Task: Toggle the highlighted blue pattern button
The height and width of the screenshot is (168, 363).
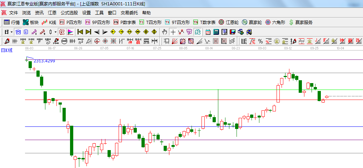Action: coord(18,32)
